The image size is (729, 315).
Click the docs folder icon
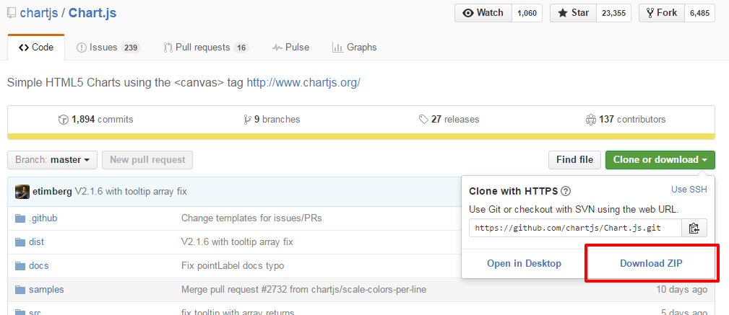click(20, 266)
